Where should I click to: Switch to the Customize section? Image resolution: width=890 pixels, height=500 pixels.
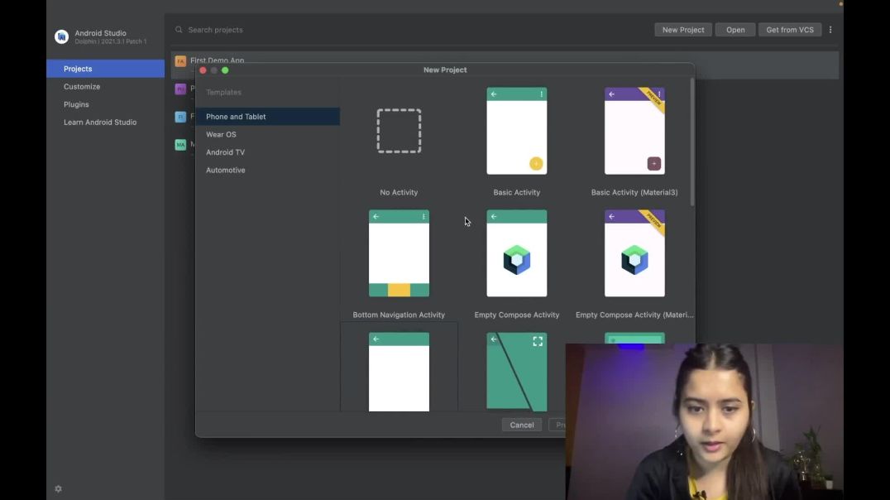[81, 86]
